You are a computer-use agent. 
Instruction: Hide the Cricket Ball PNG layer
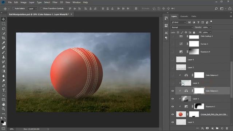173,114
